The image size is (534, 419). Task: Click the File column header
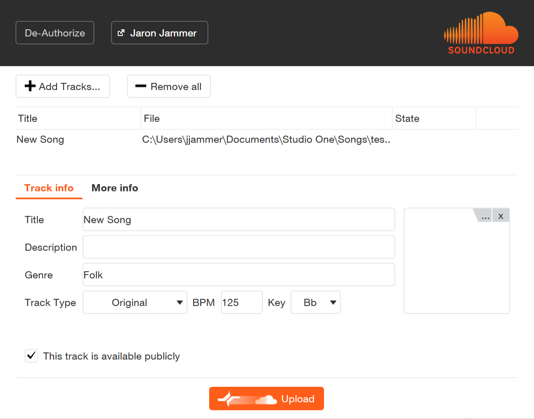tap(266, 118)
